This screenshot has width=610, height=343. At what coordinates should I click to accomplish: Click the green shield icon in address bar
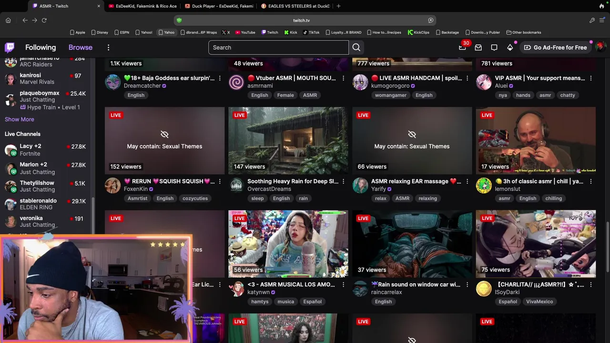click(x=179, y=20)
